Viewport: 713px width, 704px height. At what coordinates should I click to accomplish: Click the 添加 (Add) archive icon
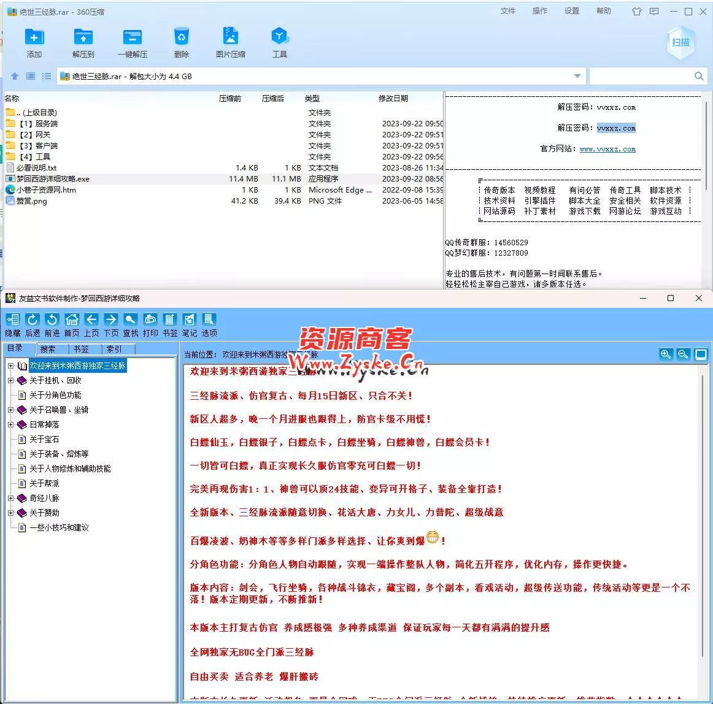34,38
